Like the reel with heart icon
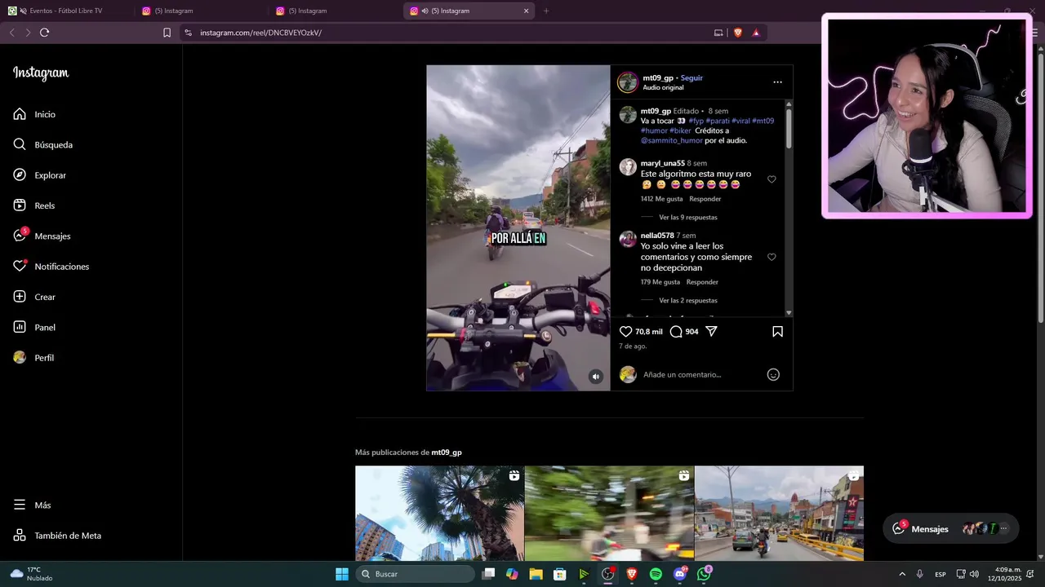This screenshot has height=587, width=1045. (625, 332)
